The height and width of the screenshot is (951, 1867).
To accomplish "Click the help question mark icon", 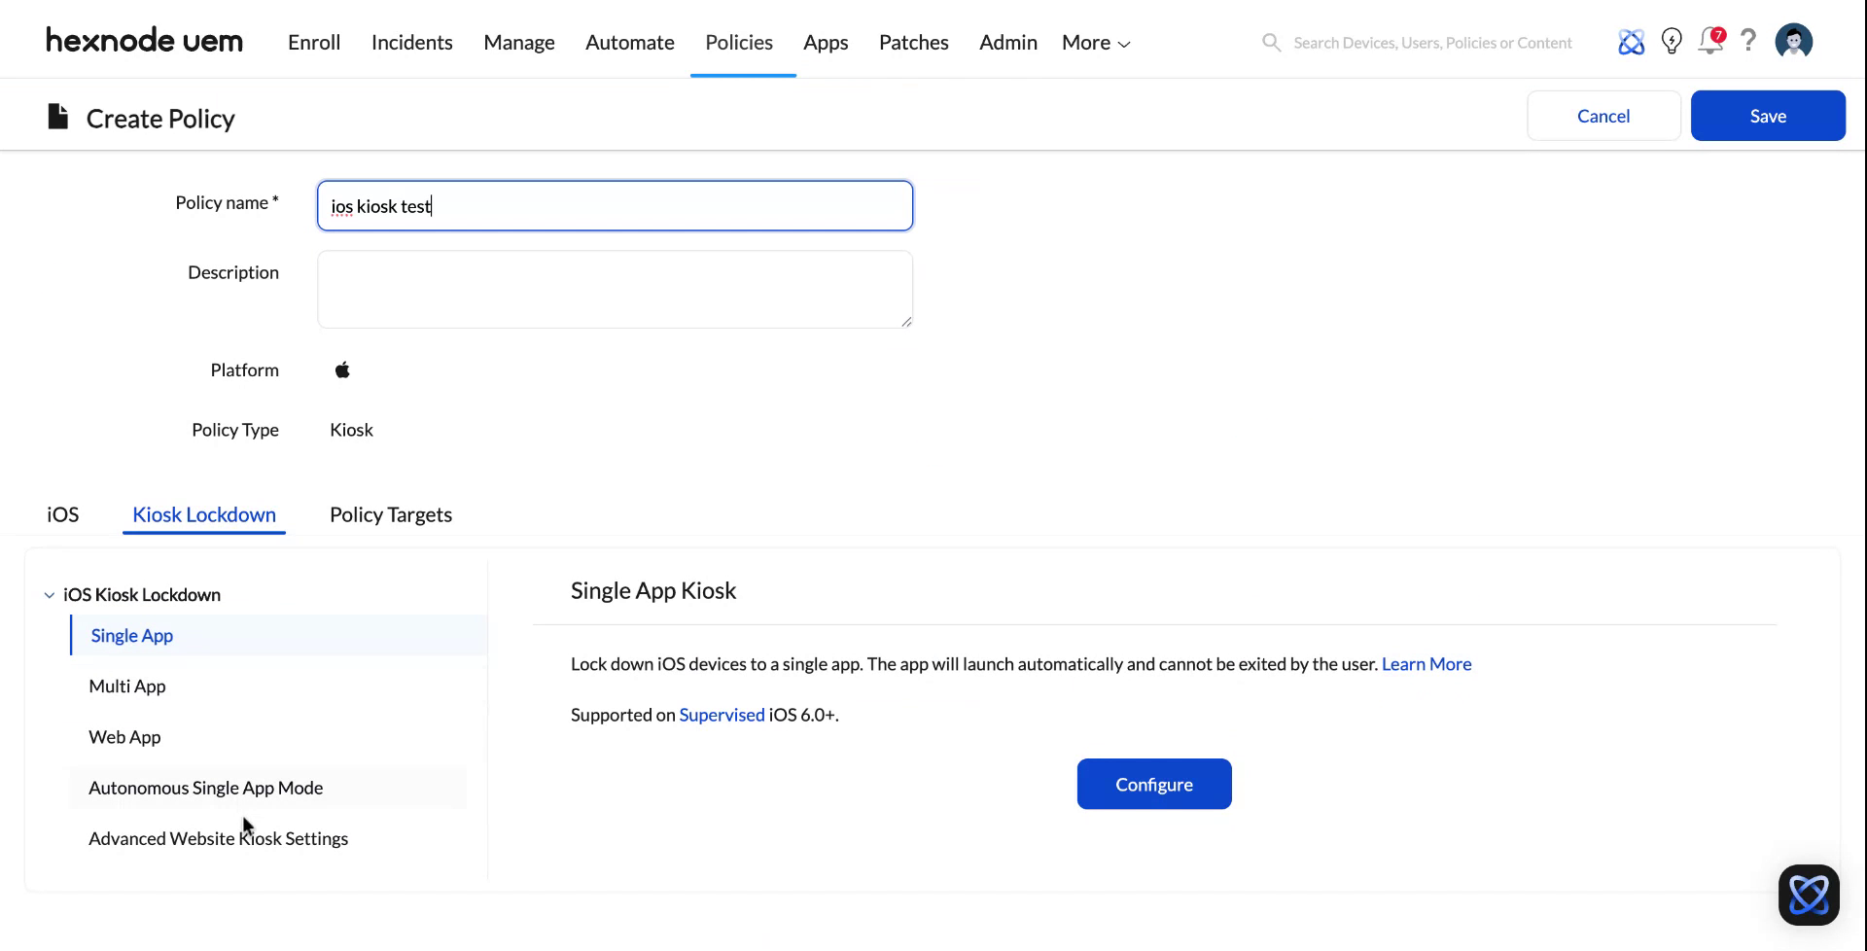I will (x=1748, y=41).
